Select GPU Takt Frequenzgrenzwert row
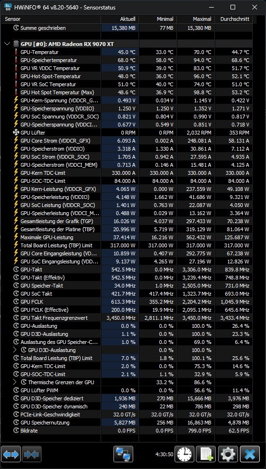 click(127, 318)
